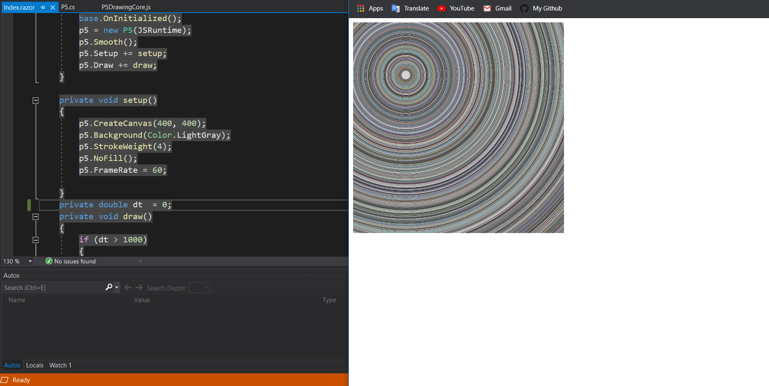Open the Google Apps grid icon
The width and height of the screenshot is (769, 386).
coord(361,8)
